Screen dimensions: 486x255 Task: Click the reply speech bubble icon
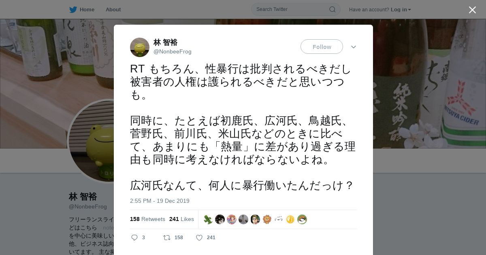pyautogui.click(x=134, y=238)
